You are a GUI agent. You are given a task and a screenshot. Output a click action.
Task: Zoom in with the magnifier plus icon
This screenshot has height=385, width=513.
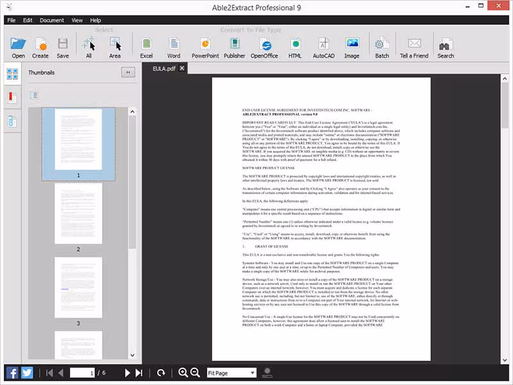point(183,373)
